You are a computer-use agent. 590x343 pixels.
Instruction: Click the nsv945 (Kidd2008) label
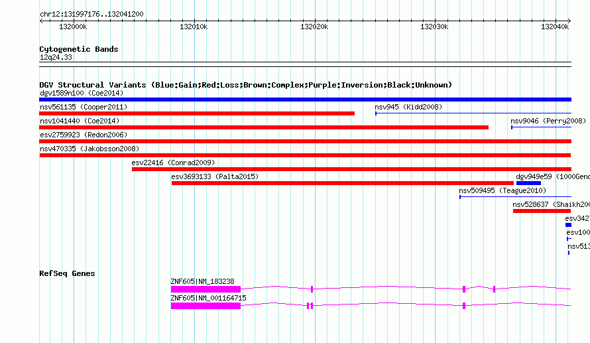pos(408,107)
